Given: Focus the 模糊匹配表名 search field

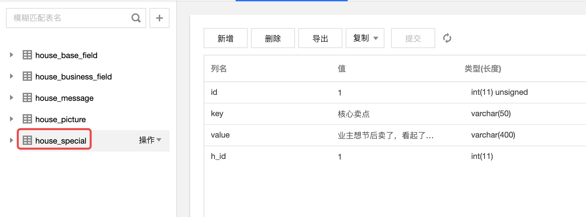Looking at the screenshot, I should pos(76,18).
